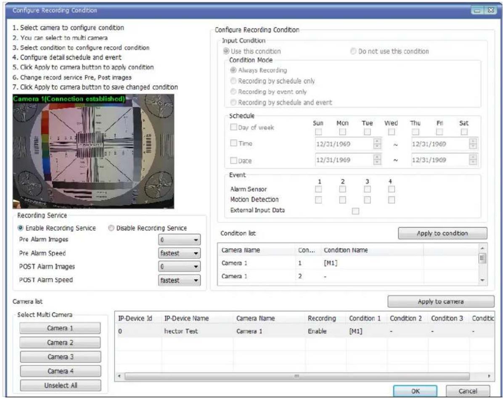This screenshot has height=398, width=503.
Task: Check the Thu day checkbox
Action: coord(416,132)
